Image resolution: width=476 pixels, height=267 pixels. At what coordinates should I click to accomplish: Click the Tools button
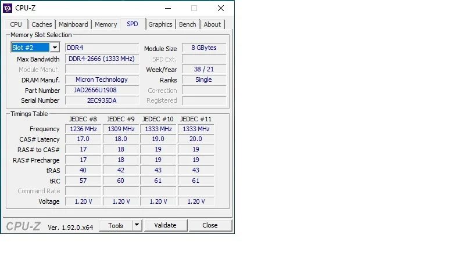(x=116, y=225)
